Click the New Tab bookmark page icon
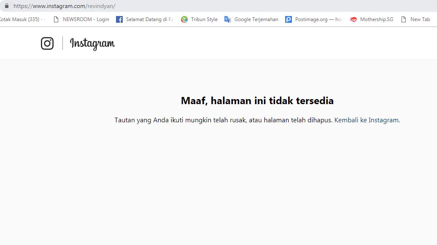The width and height of the screenshot is (437, 245). pyautogui.click(x=404, y=19)
